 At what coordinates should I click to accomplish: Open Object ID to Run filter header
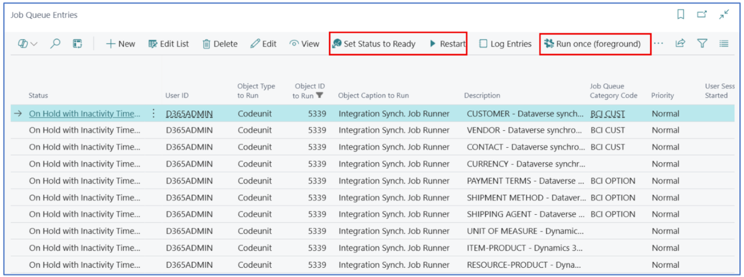pos(309,91)
